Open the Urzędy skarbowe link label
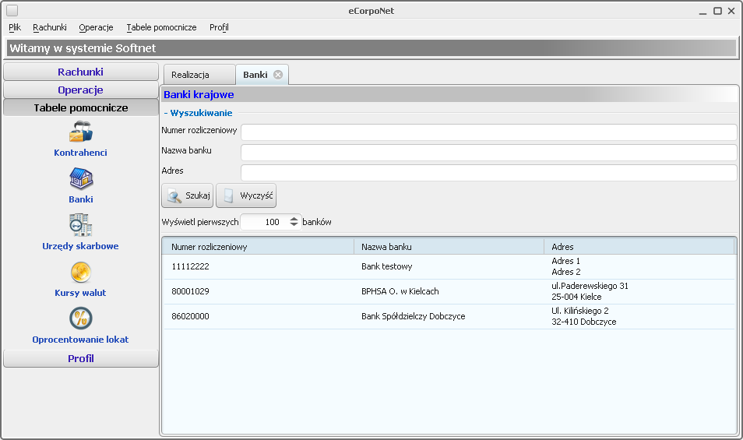The image size is (743, 440). coord(80,246)
